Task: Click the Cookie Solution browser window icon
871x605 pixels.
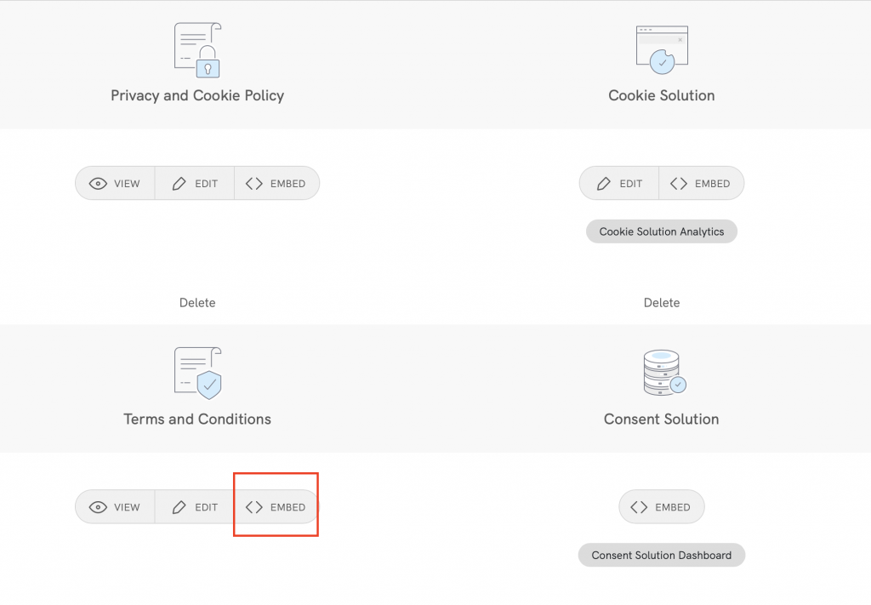Action: 661,47
